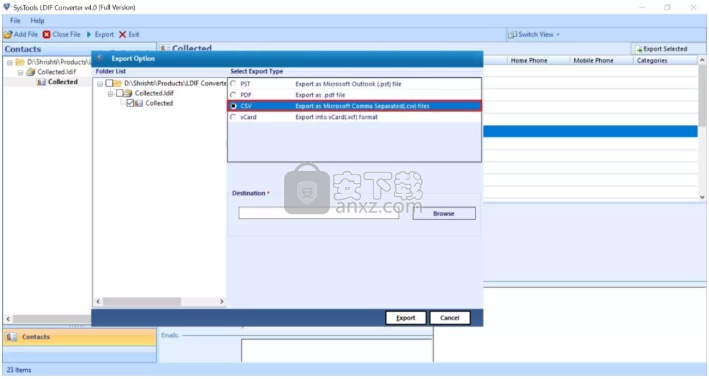Click the Switch View icon

pyautogui.click(x=512, y=35)
